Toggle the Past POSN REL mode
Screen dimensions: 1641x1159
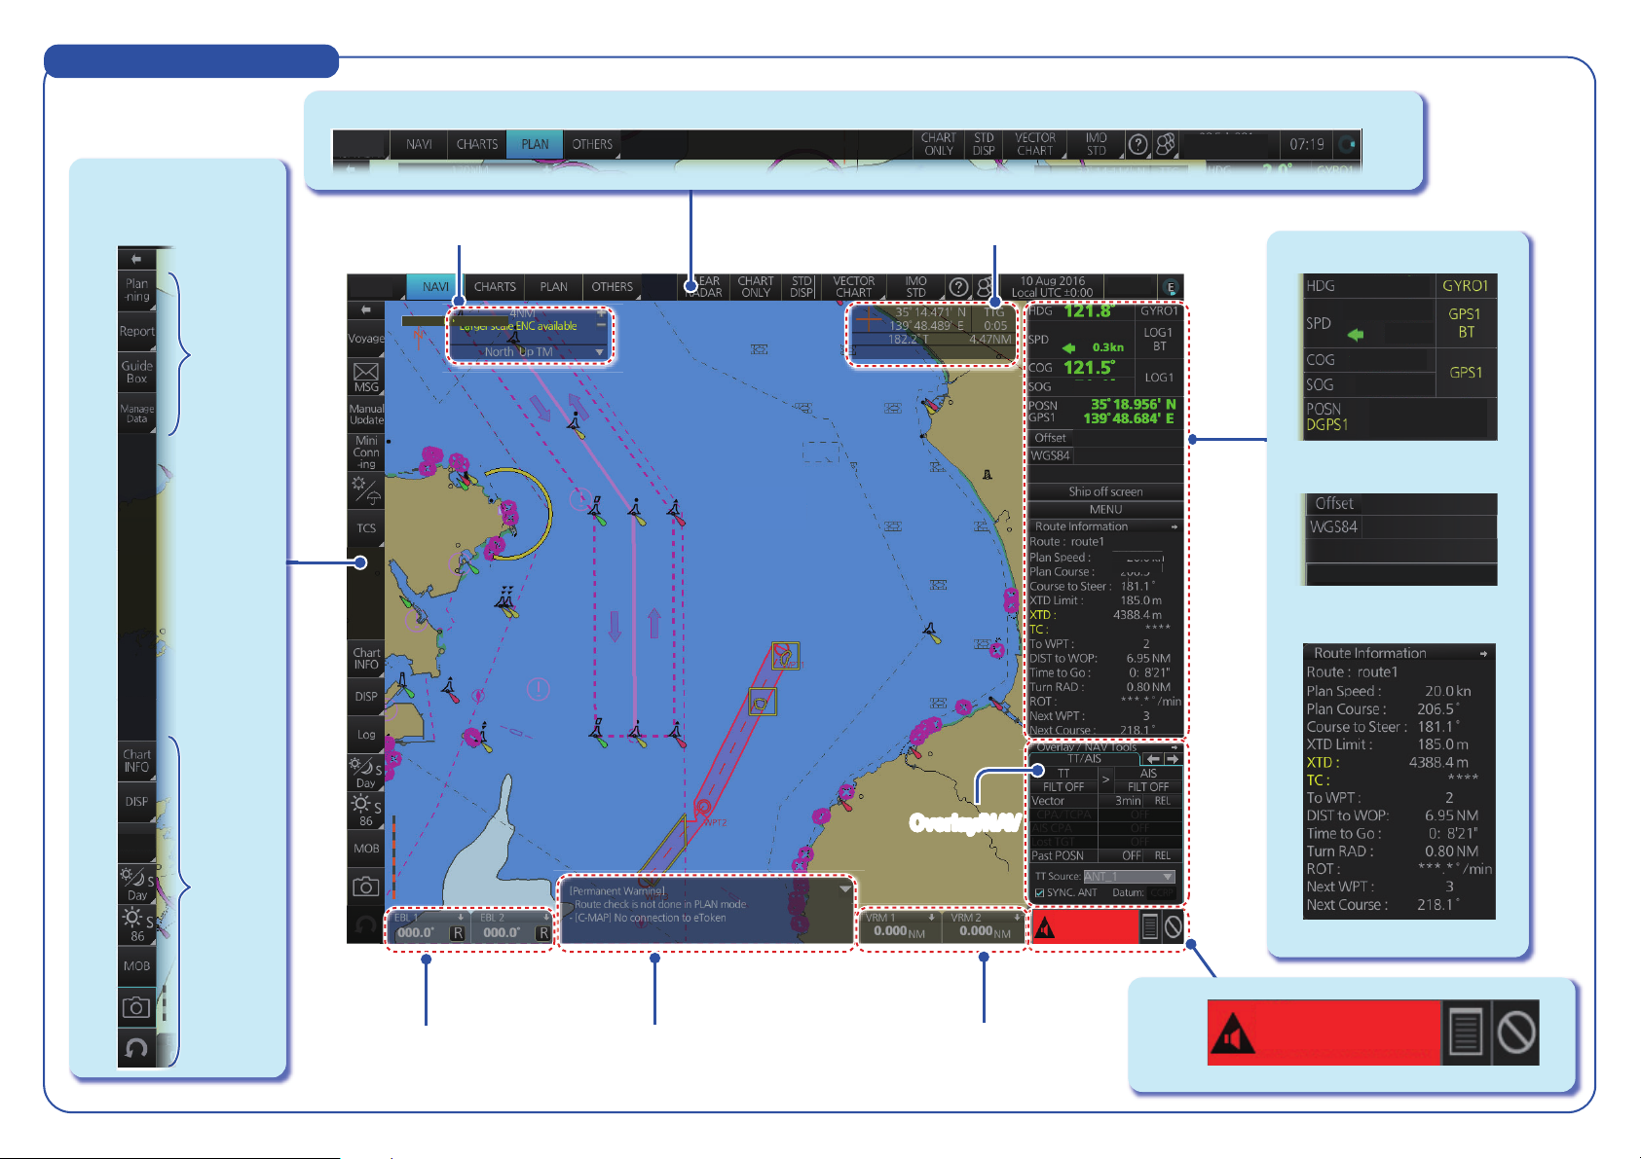coord(1163,855)
